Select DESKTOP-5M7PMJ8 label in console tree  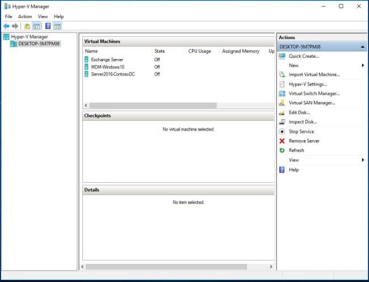[39, 44]
